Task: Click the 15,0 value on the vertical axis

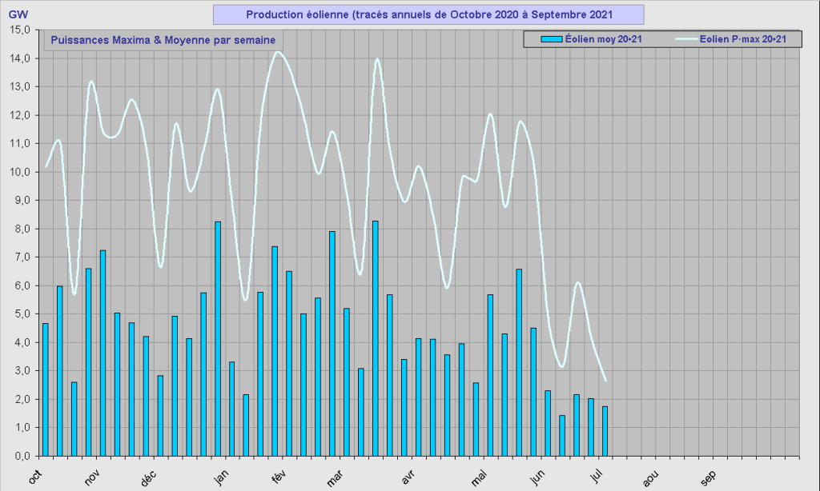Action: pos(19,30)
